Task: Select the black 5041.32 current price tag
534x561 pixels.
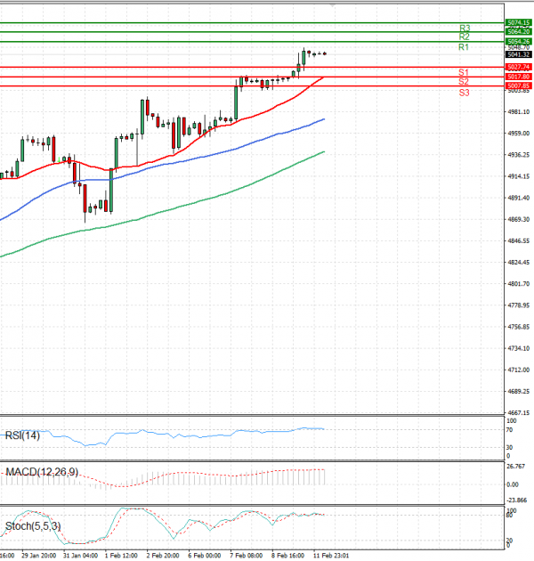Action: point(519,54)
